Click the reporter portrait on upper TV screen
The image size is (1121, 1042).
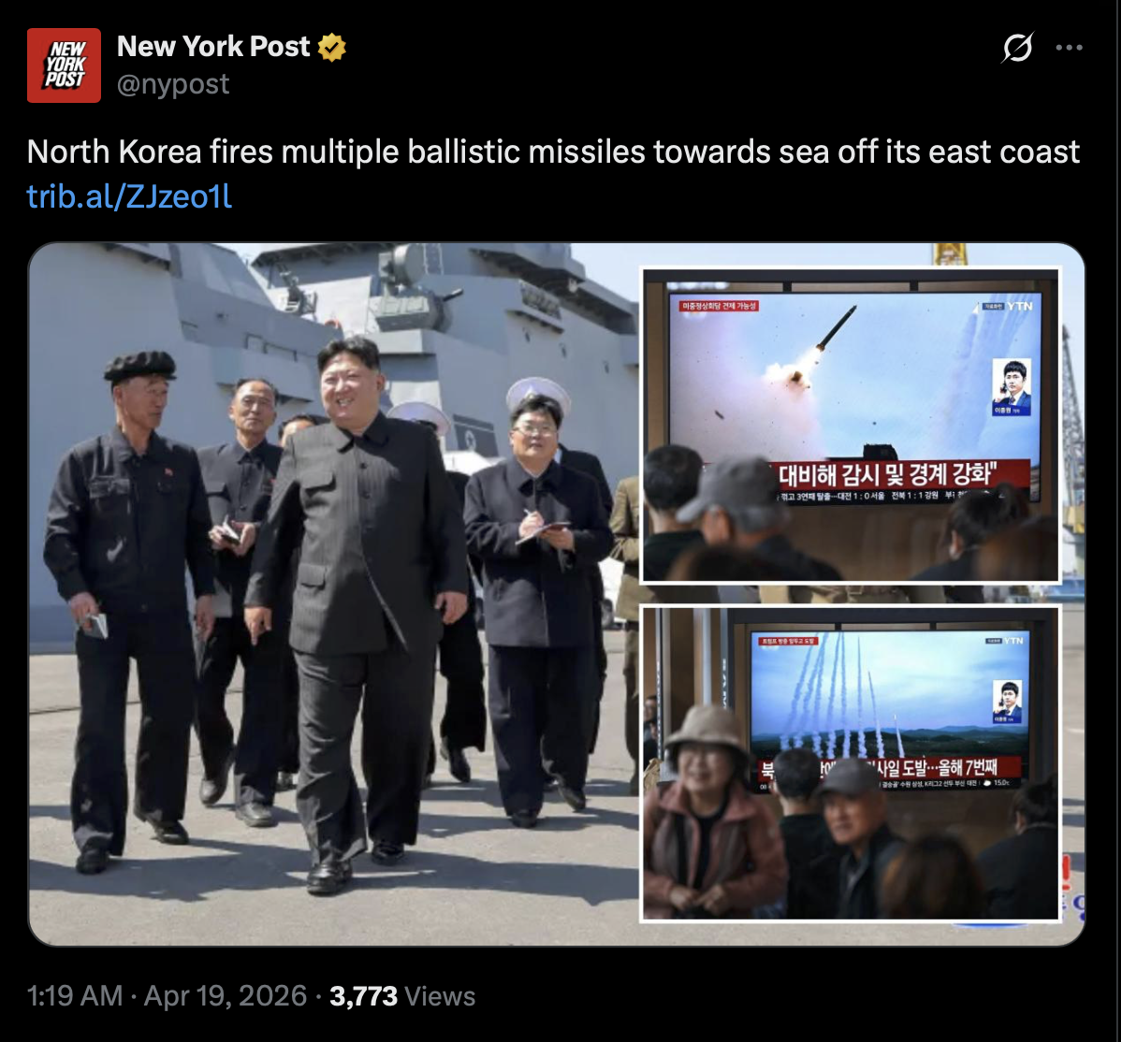[1012, 386]
